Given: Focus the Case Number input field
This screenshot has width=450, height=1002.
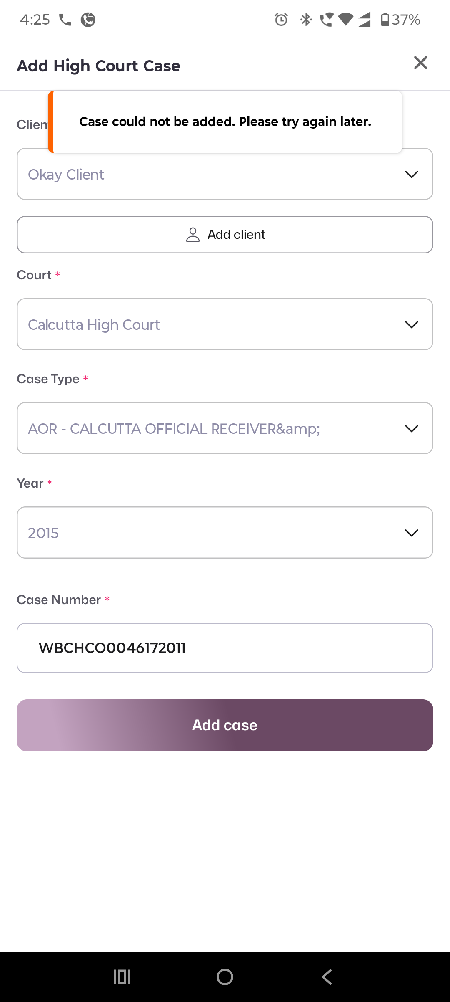Looking at the screenshot, I should pyautogui.click(x=225, y=648).
